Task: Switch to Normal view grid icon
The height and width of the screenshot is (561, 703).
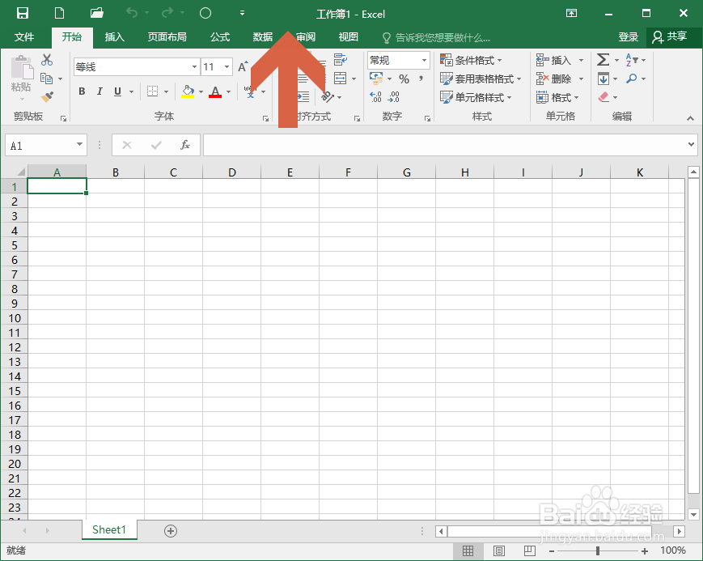Action: [468, 550]
